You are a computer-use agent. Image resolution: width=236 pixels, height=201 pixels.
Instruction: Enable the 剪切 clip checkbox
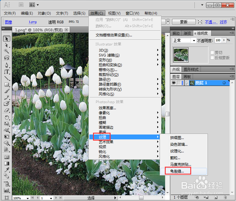(x=212, y=52)
